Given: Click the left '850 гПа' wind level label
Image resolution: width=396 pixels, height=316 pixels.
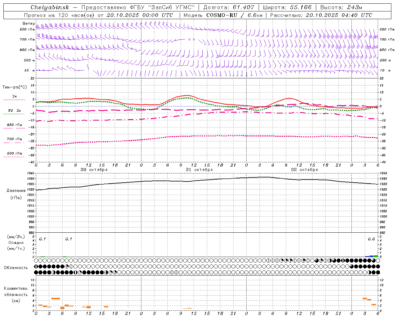Looking at the screenshot, I should [27, 50].
